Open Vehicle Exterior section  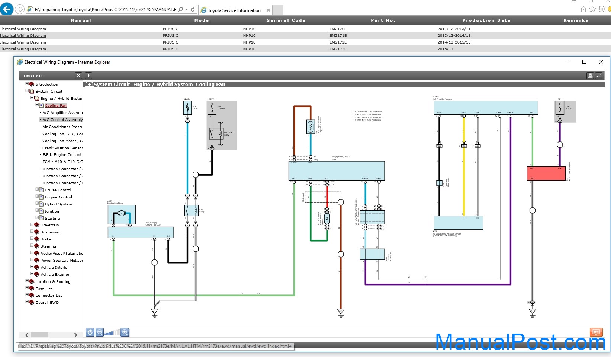click(55, 274)
